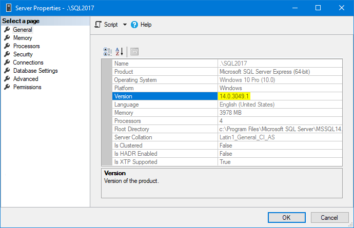Click the Is XTP Supported value True

[225, 162]
